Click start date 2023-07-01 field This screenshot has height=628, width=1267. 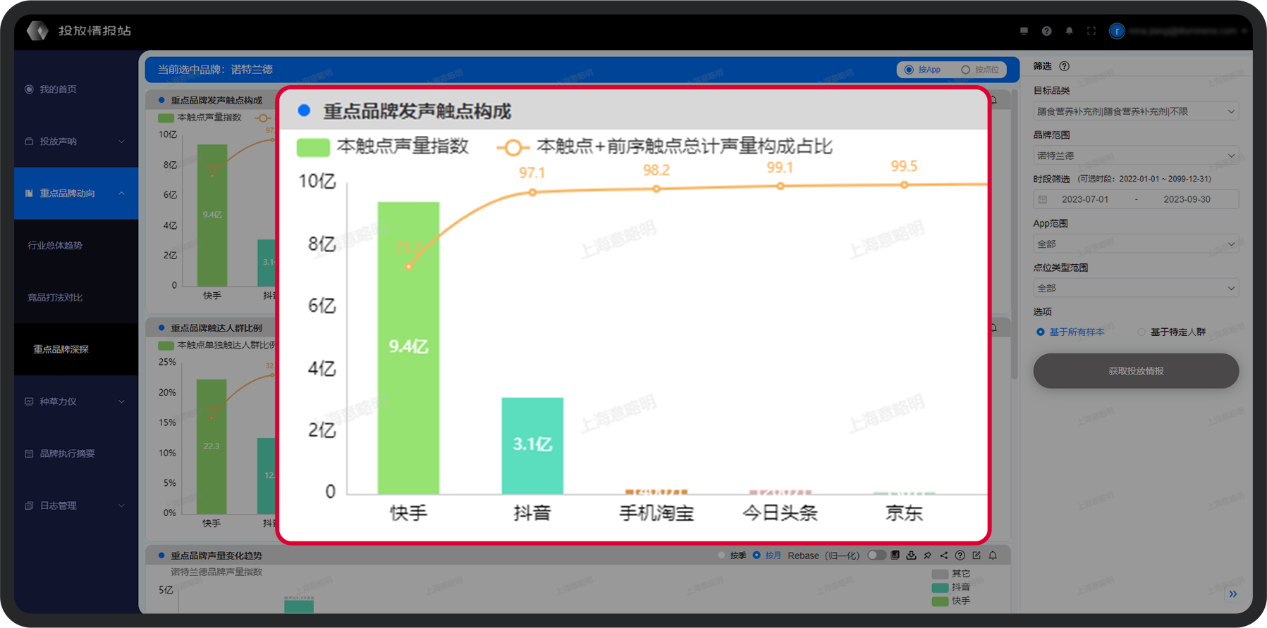tap(1085, 199)
